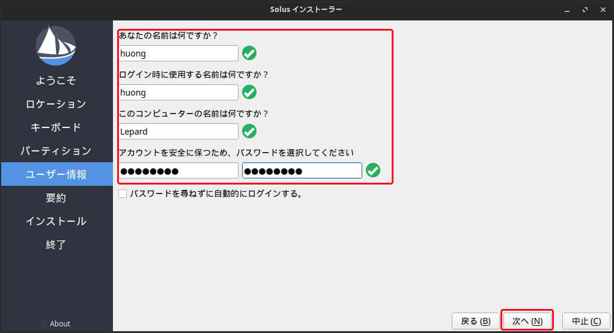Image resolution: width=614 pixels, height=333 pixels.
Task: Select ようこそ step in sidebar
Action: [56, 81]
